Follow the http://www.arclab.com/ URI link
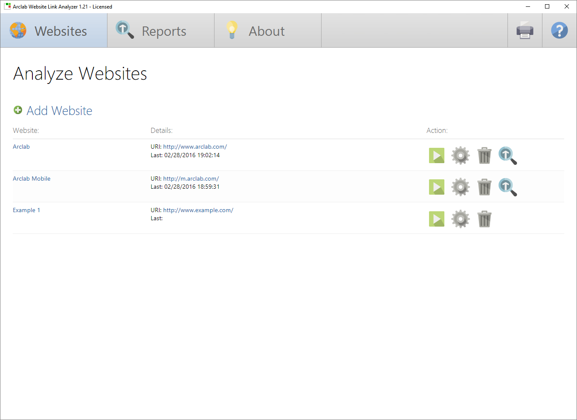Screen dimensions: 577x420 point(195,147)
